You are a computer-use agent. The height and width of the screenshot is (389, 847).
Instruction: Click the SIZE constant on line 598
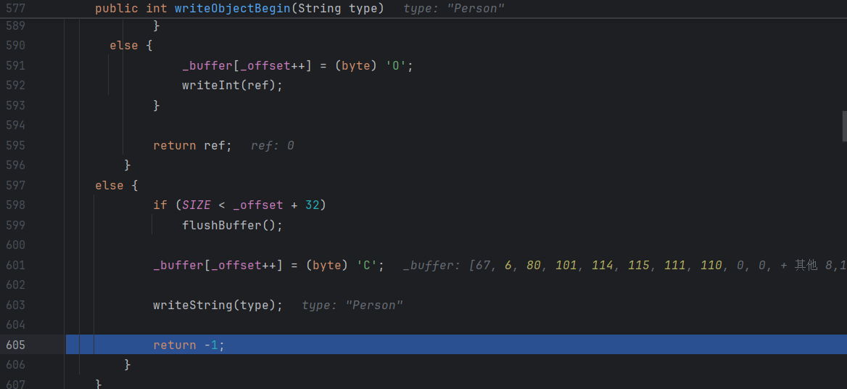coord(196,205)
